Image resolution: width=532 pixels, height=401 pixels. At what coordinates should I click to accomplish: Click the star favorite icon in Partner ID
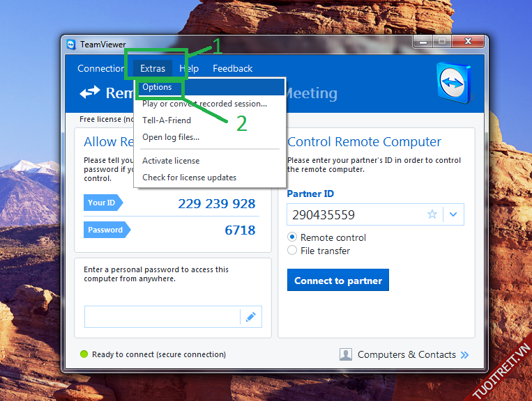coord(432,214)
